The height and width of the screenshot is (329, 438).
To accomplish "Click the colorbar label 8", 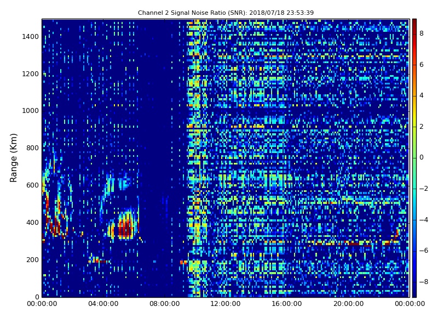I will [422, 33].
